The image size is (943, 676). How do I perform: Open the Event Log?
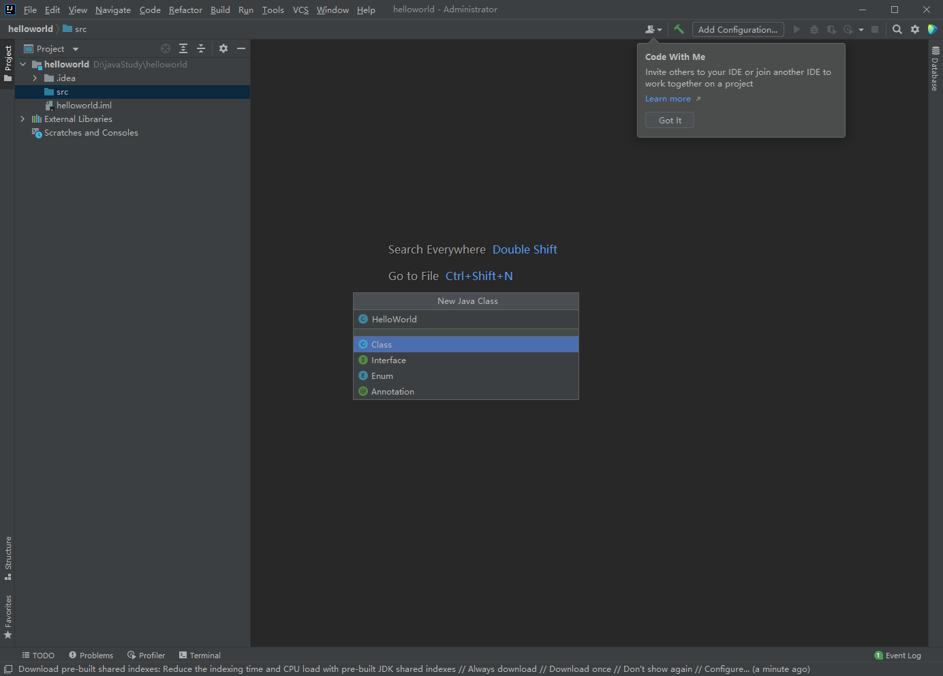click(897, 656)
